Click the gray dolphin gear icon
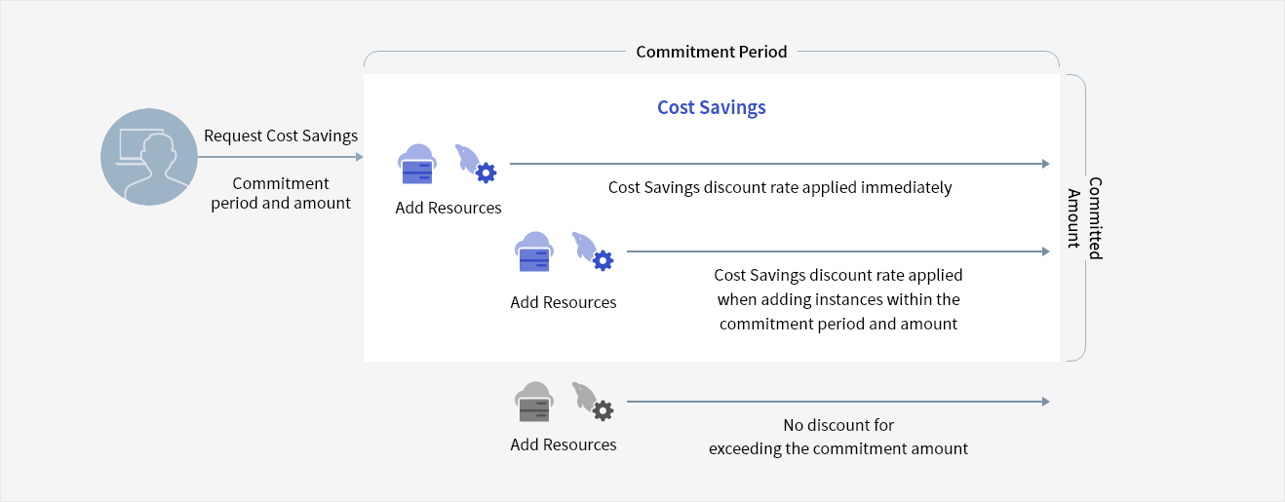Screen dimensions: 1285x502 pyautogui.click(x=593, y=402)
